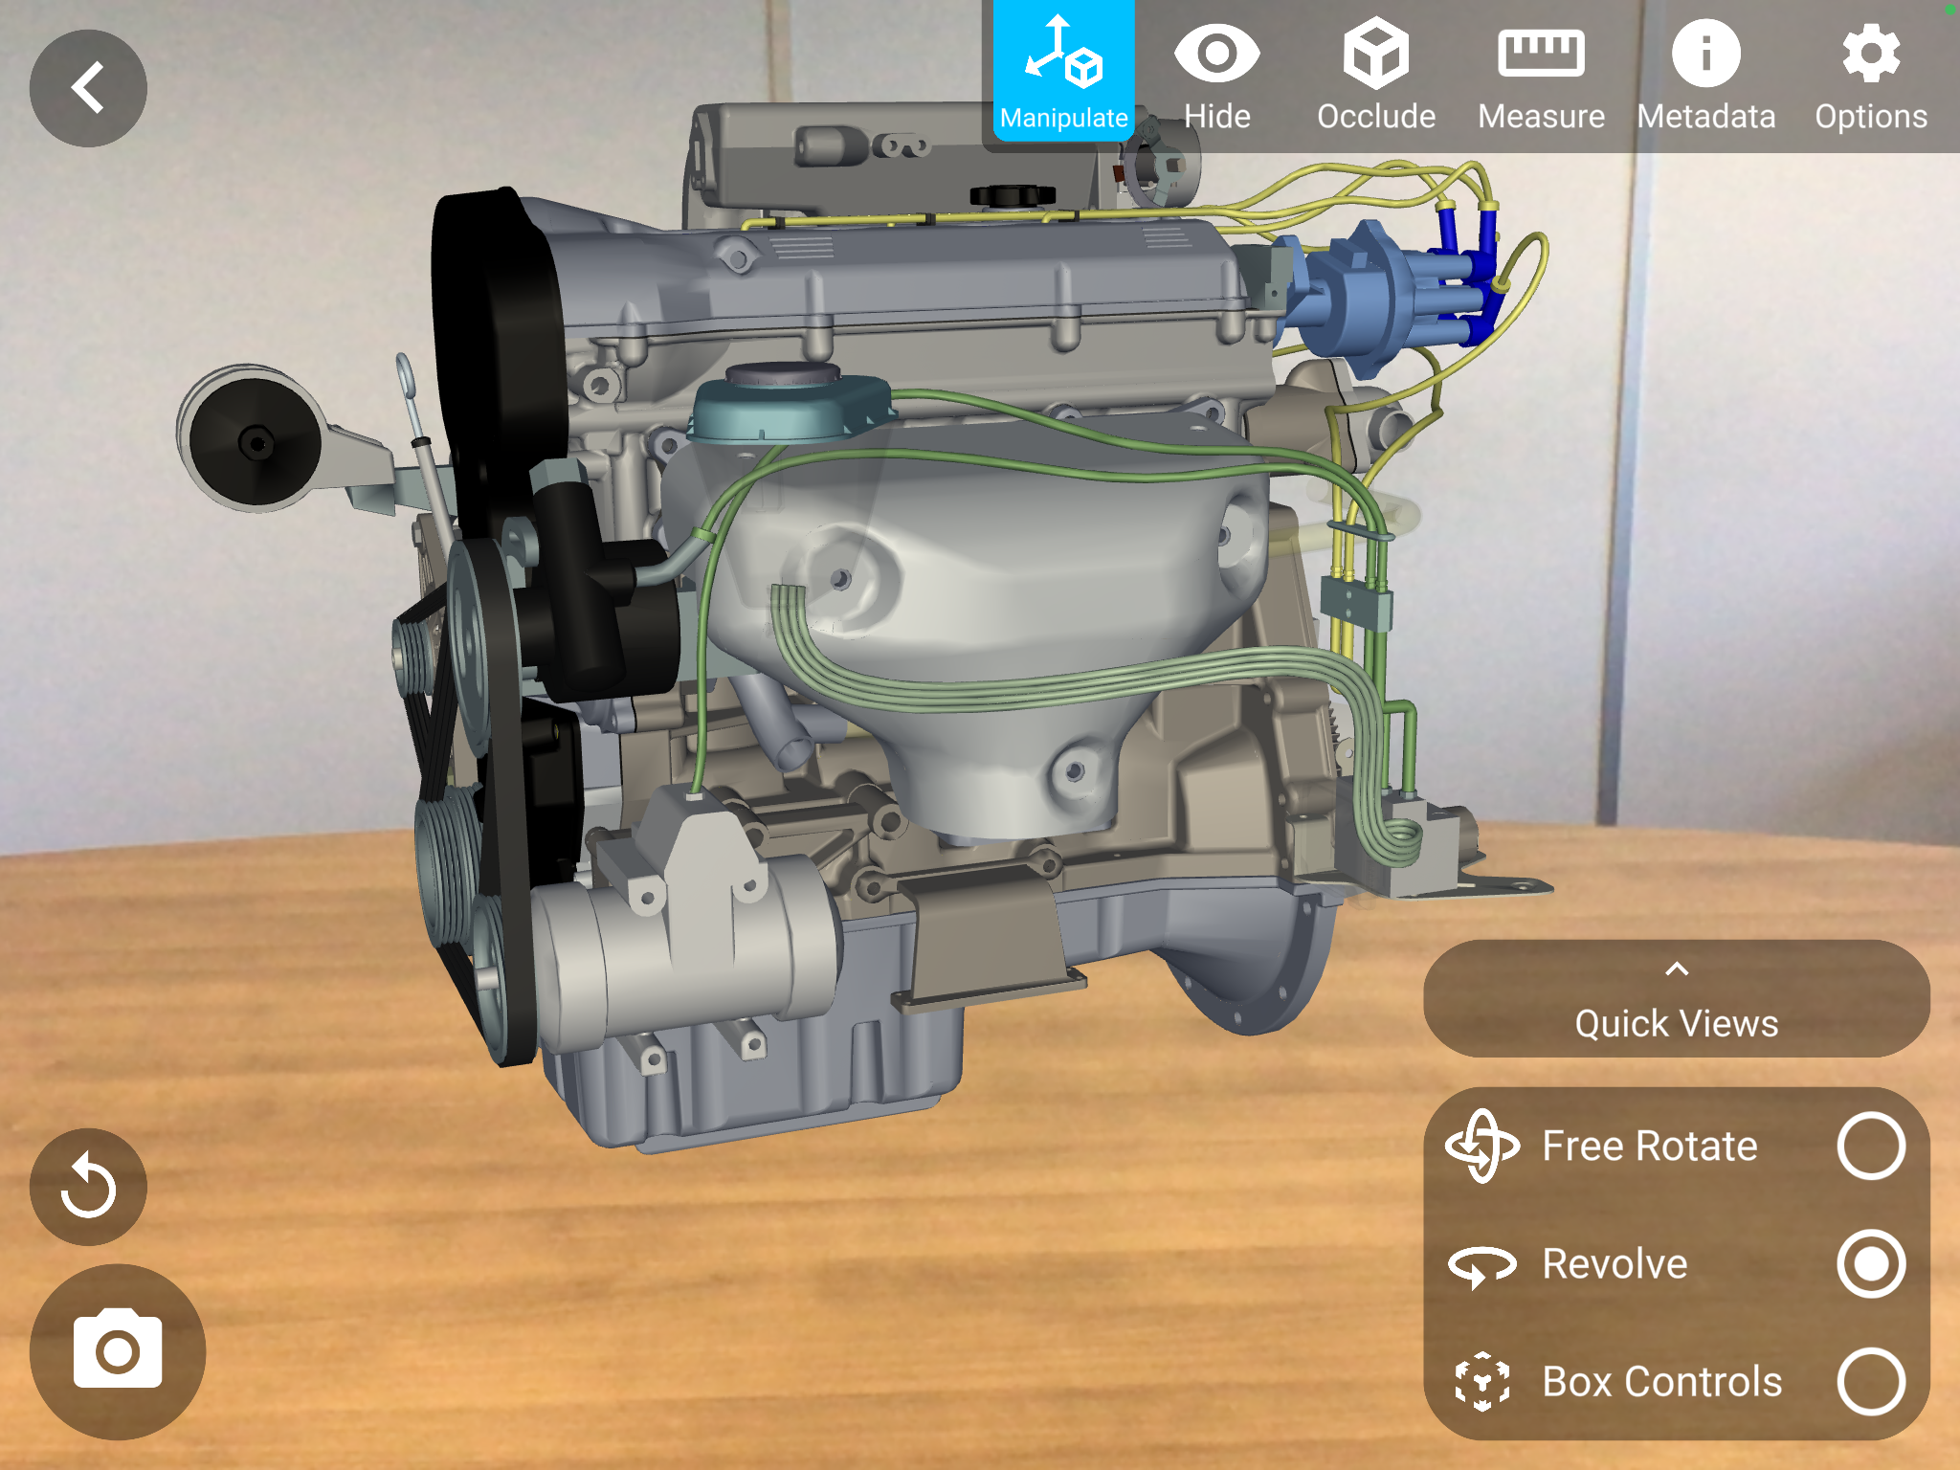This screenshot has width=1960, height=1470.
Task: Take a snapshot with camera button
Action: 117,1350
